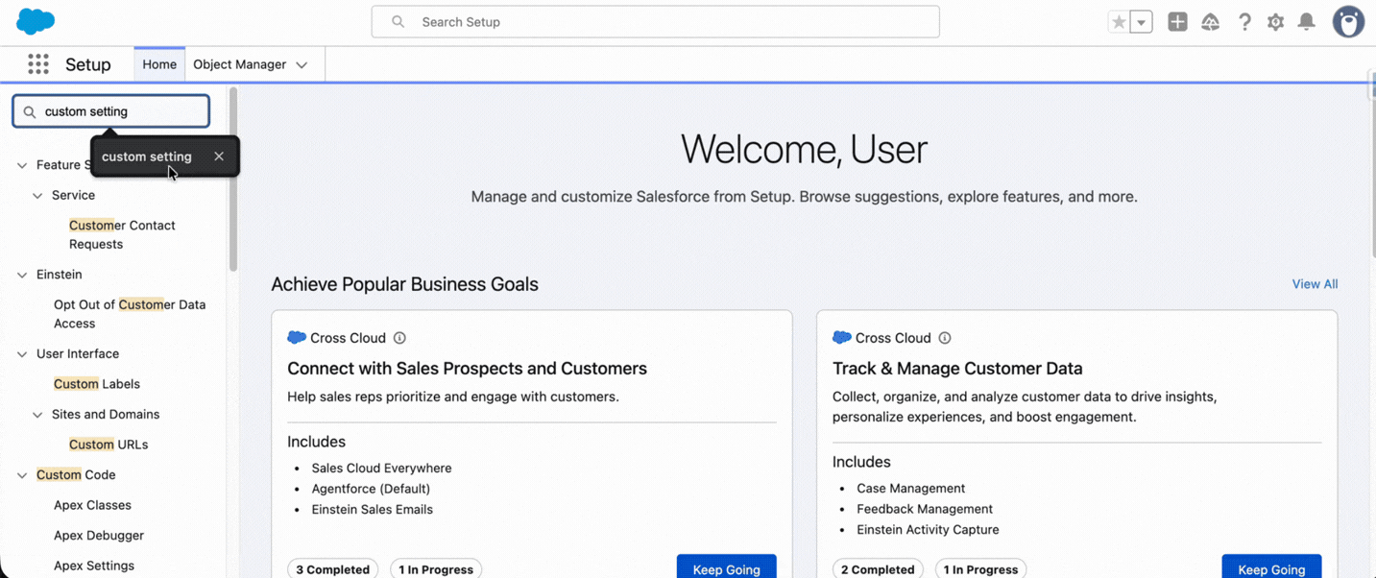Viewport: 1376px width, 578px height.
Task: Open Apex Classes
Action: [92, 505]
